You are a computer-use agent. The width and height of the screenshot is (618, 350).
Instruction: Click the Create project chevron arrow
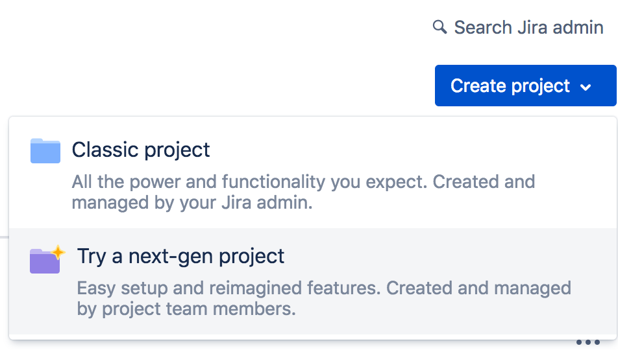tap(586, 87)
